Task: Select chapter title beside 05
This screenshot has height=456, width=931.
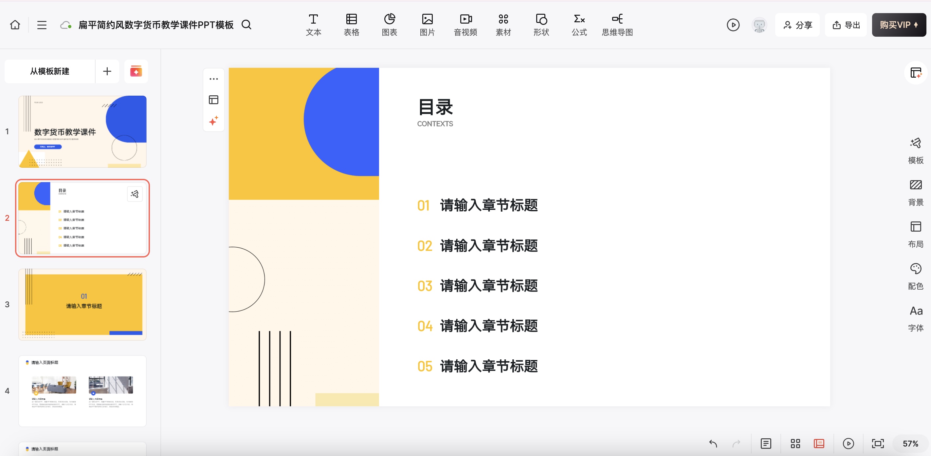Action: pyautogui.click(x=489, y=366)
